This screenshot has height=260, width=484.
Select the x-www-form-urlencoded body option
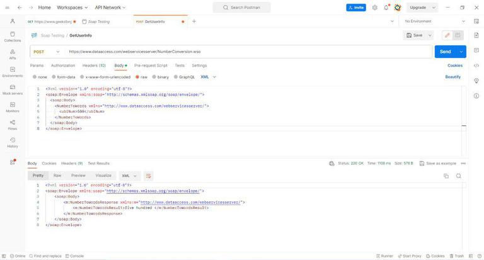(106, 77)
